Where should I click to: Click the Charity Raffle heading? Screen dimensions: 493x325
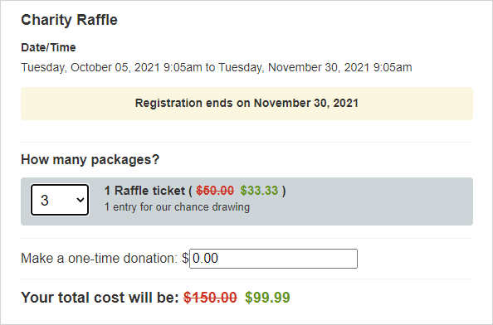click(69, 20)
